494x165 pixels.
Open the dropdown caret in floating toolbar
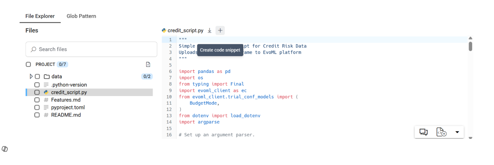point(457,132)
